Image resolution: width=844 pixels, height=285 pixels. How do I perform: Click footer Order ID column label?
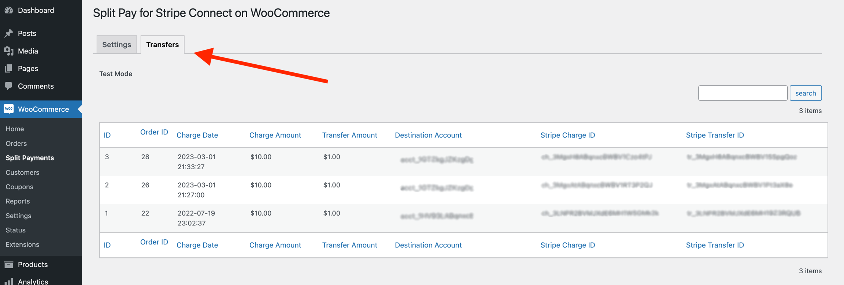pyautogui.click(x=154, y=242)
